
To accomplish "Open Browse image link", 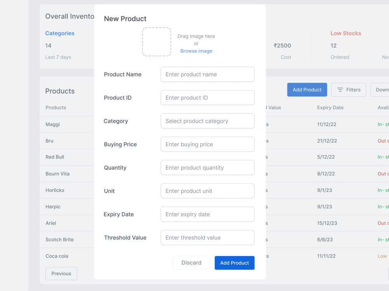I will [x=196, y=51].
